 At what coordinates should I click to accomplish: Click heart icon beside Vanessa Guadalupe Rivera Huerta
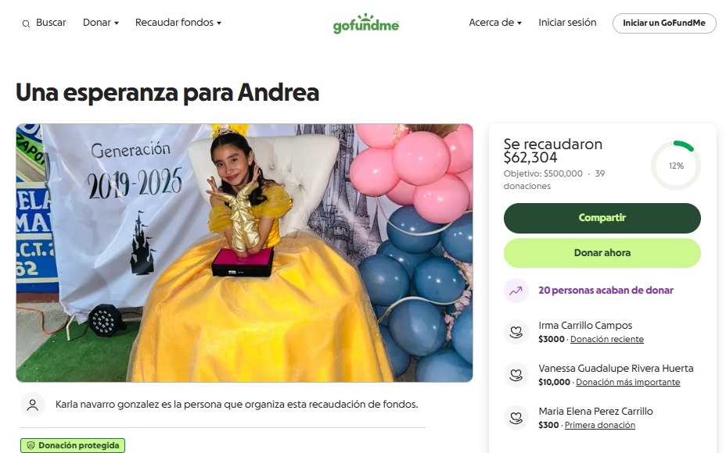click(x=516, y=375)
